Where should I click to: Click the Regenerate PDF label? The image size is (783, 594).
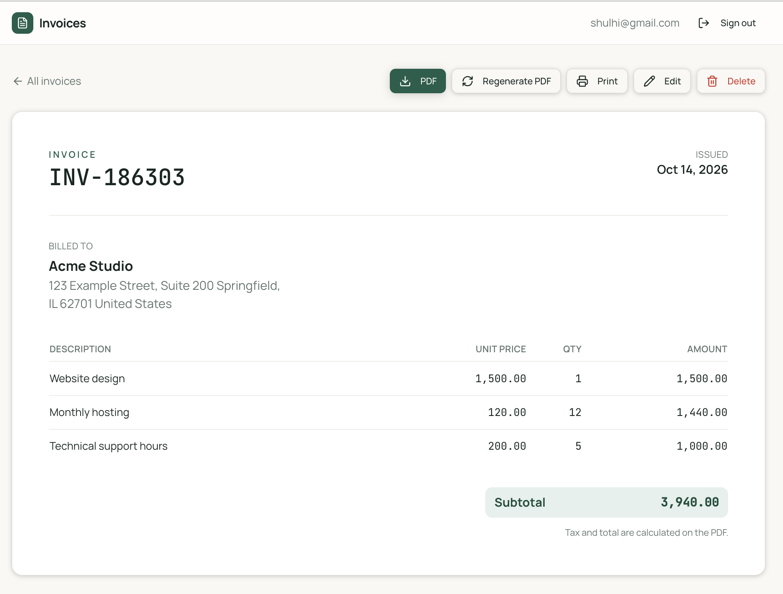(517, 81)
